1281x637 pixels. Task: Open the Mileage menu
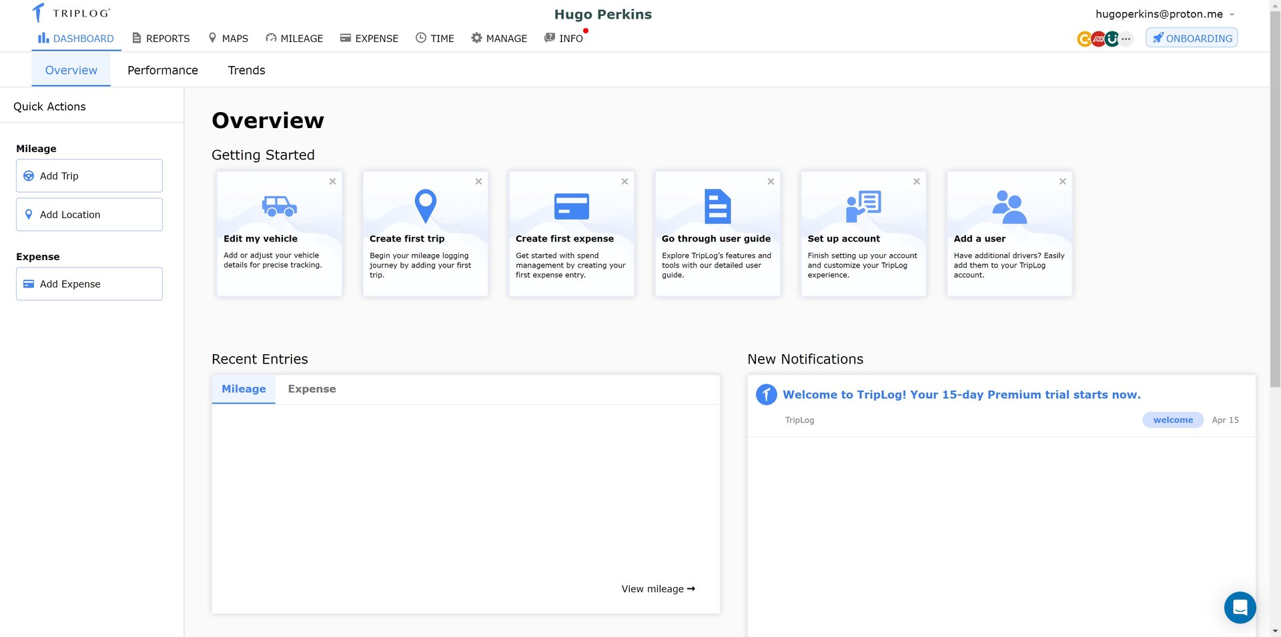294,39
